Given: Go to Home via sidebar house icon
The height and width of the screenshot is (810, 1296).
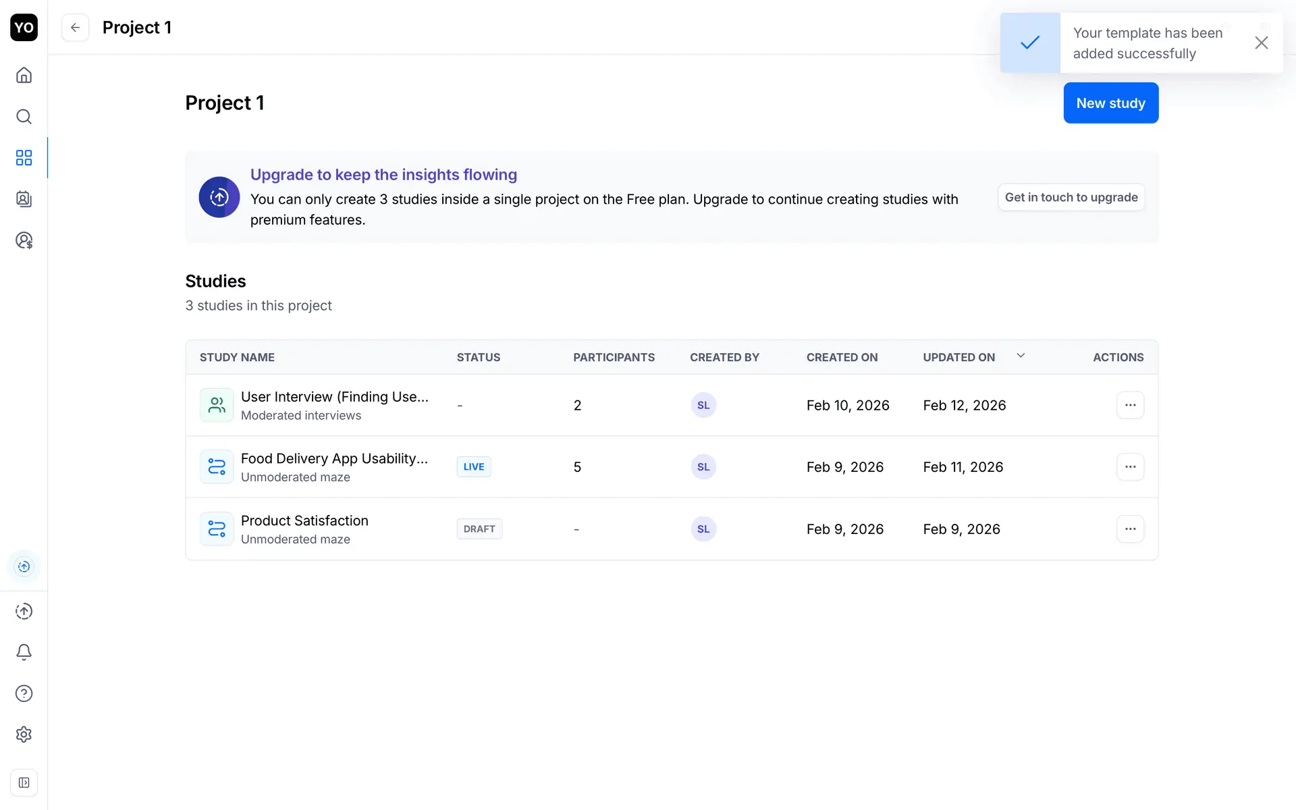Looking at the screenshot, I should [24, 75].
